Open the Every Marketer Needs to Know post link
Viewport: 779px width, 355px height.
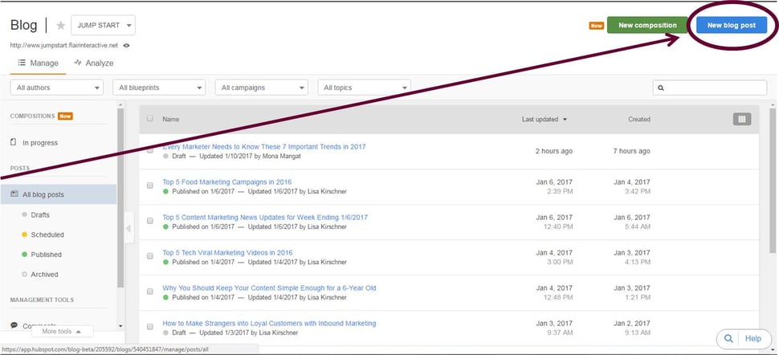click(263, 147)
